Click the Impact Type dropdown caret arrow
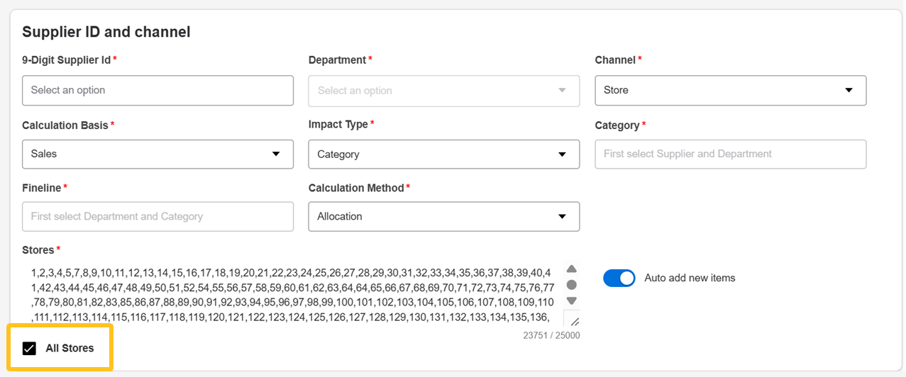This screenshot has height=377, width=906. 562,154
